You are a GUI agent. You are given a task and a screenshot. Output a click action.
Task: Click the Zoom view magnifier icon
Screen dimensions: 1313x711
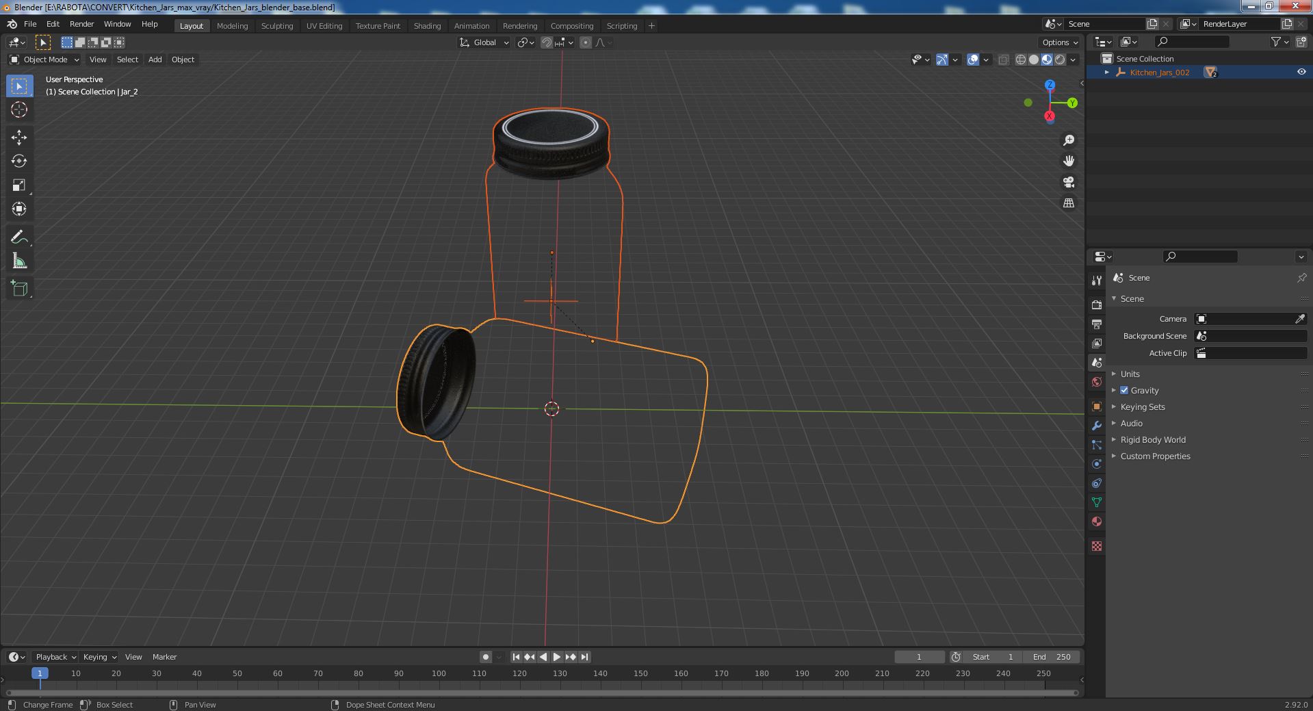(x=1068, y=140)
